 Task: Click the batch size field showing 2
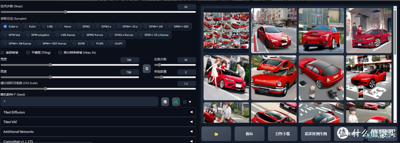[x=187, y=72]
